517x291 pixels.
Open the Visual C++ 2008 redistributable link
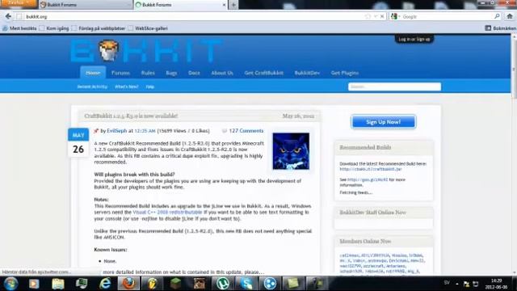tap(167, 212)
